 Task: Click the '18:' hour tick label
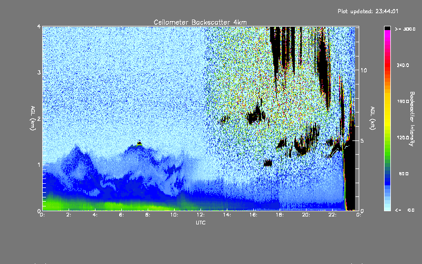tap(280, 215)
